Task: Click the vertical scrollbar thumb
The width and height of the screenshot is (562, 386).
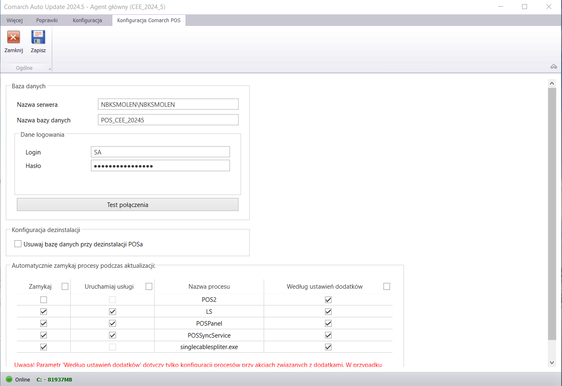Action: click(x=552, y=214)
